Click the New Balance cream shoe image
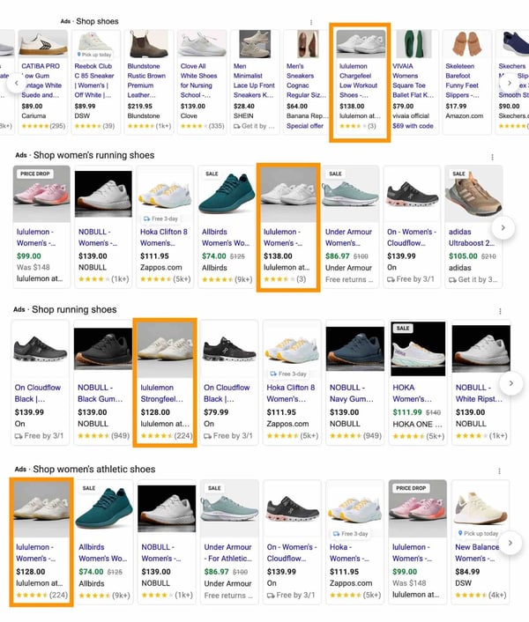529x622 pixels. [481, 508]
